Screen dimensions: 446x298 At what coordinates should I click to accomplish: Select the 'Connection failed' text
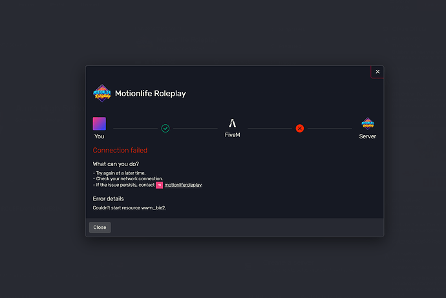point(120,150)
